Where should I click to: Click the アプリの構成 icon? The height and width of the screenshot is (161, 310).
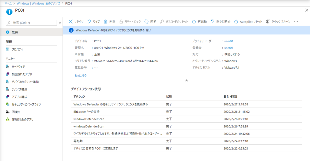point(8,97)
